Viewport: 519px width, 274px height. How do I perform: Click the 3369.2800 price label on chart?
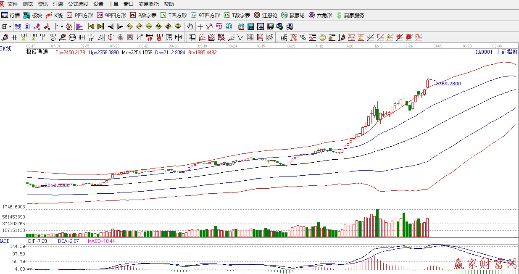coord(448,84)
